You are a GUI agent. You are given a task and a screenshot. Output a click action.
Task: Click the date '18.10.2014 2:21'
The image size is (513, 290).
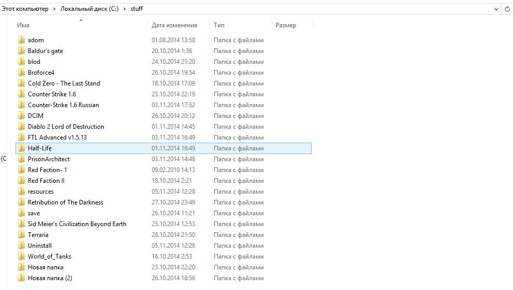172,181
